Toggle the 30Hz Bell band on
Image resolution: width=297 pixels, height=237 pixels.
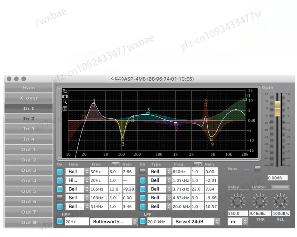[x=60, y=172]
